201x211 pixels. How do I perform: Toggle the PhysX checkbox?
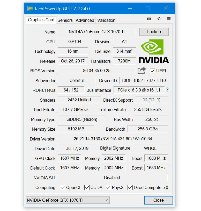tap(108, 187)
